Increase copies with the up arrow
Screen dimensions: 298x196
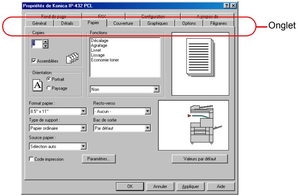[x=45, y=42]
